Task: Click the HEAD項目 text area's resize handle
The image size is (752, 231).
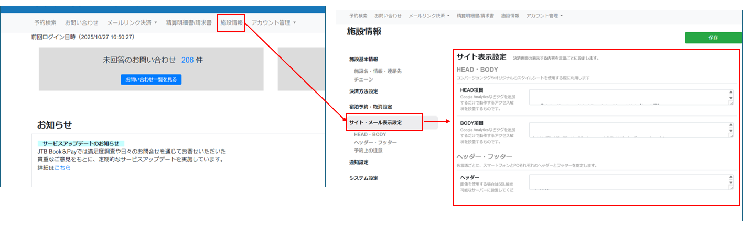Action: 731,103
